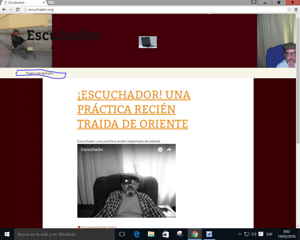Click the browser forward arrow
The height and width of the screenshot is (240, 300).
tap(11, 9)
